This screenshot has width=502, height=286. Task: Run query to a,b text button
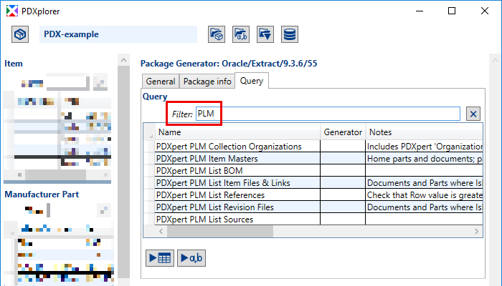pos(191,258)
